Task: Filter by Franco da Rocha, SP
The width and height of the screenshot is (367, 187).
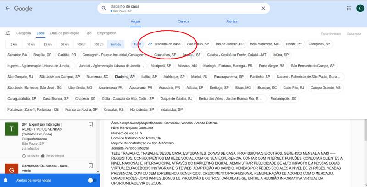Action: [82, 110]
